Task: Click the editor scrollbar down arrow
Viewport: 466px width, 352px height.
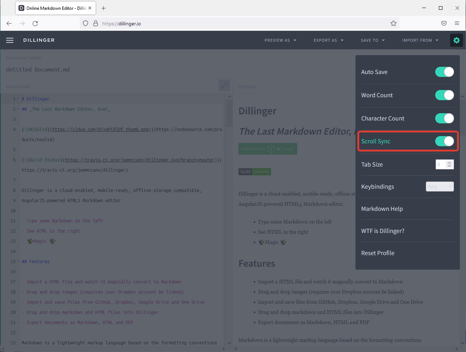Action: pos(230,343)
